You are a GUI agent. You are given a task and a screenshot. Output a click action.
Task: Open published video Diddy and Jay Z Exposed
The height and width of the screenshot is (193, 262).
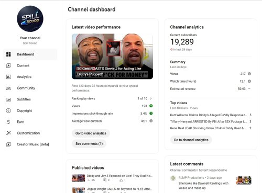tap(119, 176)
